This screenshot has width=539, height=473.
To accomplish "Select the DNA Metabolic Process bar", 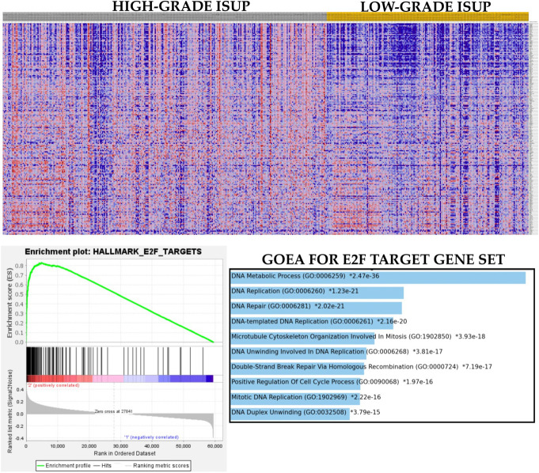I will pyautogui.click(x=378, y=278).
